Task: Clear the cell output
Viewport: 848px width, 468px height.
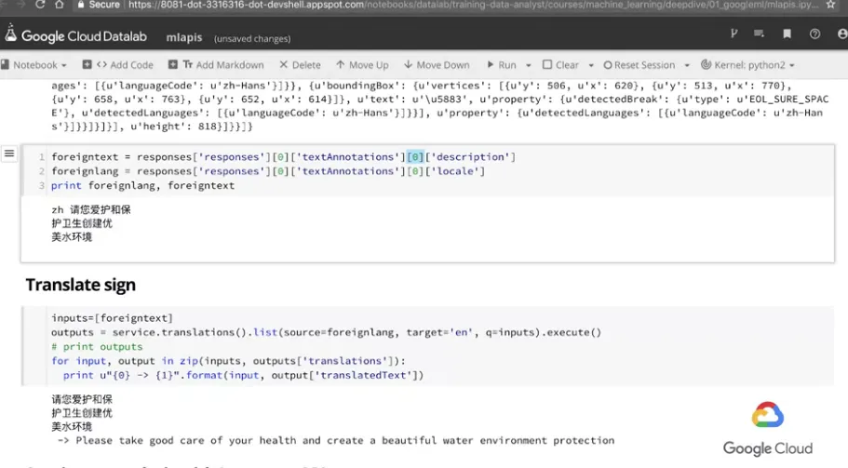Action: [560, 65]
